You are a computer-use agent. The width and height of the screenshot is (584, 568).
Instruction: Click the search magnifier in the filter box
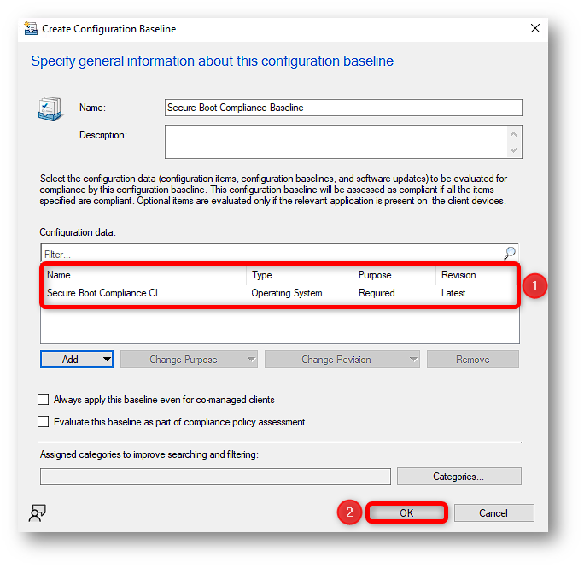(x=509, y=254)
